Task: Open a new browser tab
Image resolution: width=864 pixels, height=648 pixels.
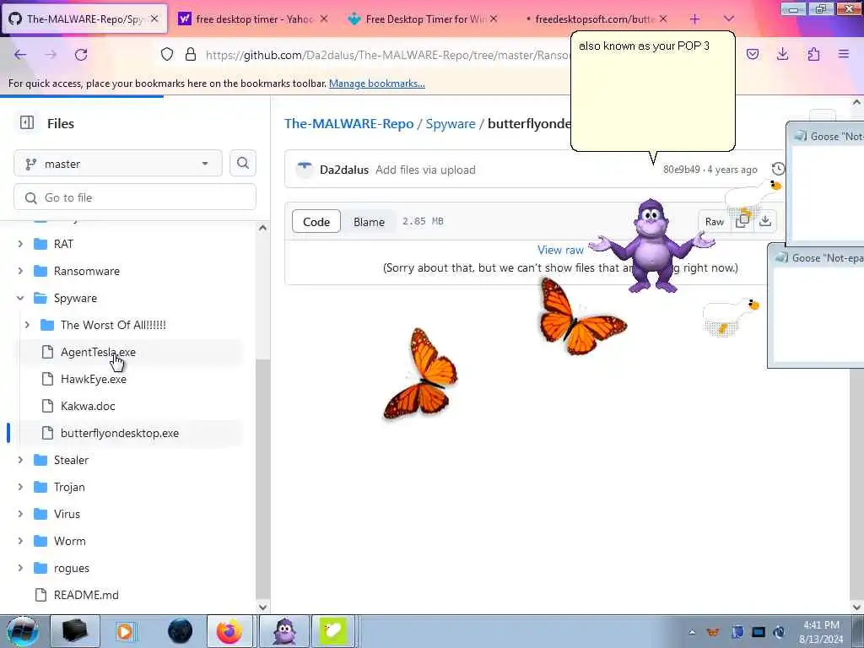Action: 695,19
